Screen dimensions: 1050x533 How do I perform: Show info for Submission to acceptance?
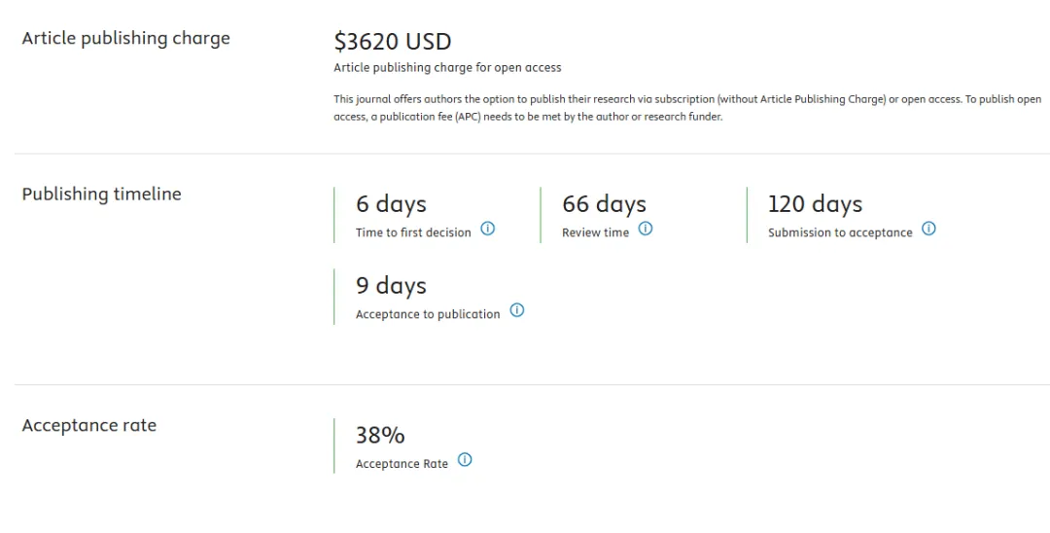click(x=928, y=229)
